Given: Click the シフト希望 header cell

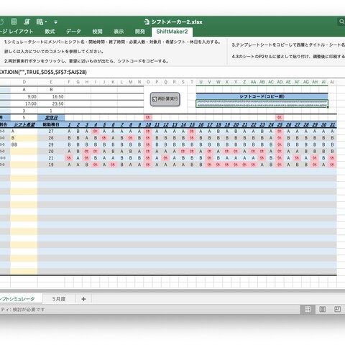Looking at the screenshot, I should point(24,124).
